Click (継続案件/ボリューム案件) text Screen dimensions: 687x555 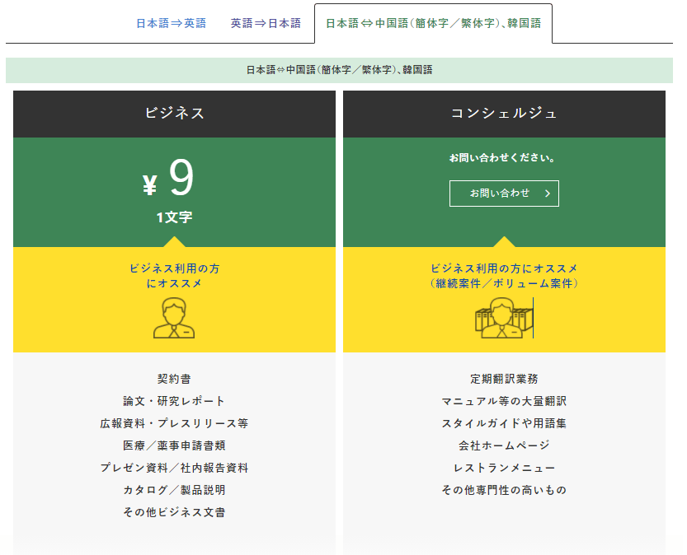click(504, 283)
